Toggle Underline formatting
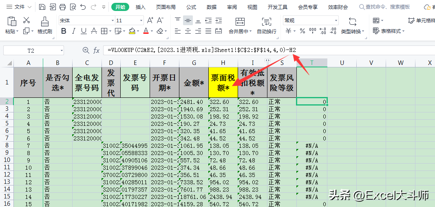 [84, 31]
